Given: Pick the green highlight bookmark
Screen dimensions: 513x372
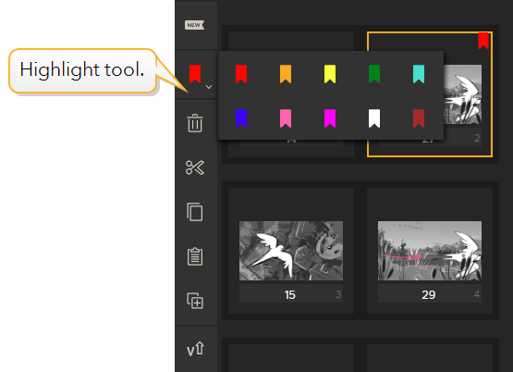Looking at the screenshot, I should pyautogui.click(x=374, y=74).
